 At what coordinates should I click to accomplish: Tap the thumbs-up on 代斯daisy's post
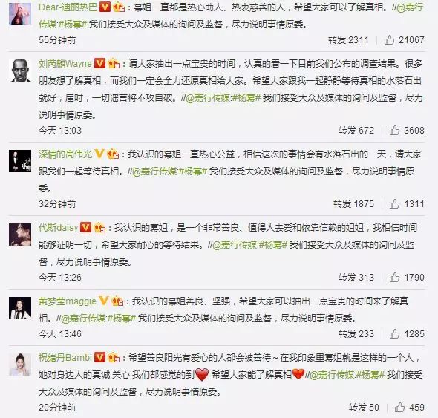[394, 277]
